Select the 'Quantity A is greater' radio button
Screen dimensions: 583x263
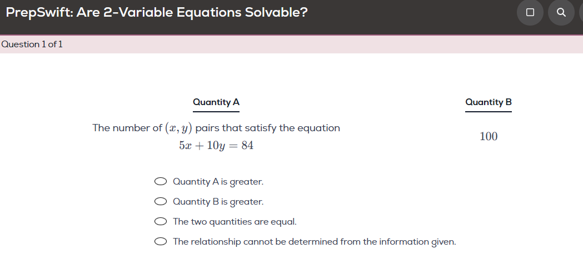161,181
